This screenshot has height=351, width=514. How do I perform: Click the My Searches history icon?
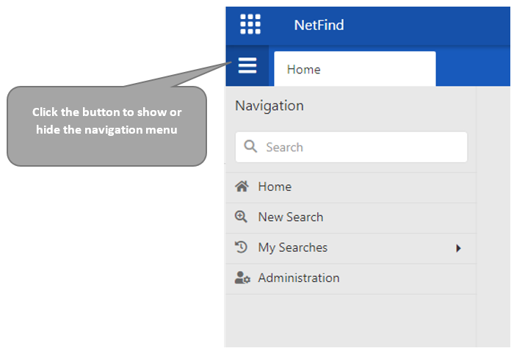[x=242, y=247]
